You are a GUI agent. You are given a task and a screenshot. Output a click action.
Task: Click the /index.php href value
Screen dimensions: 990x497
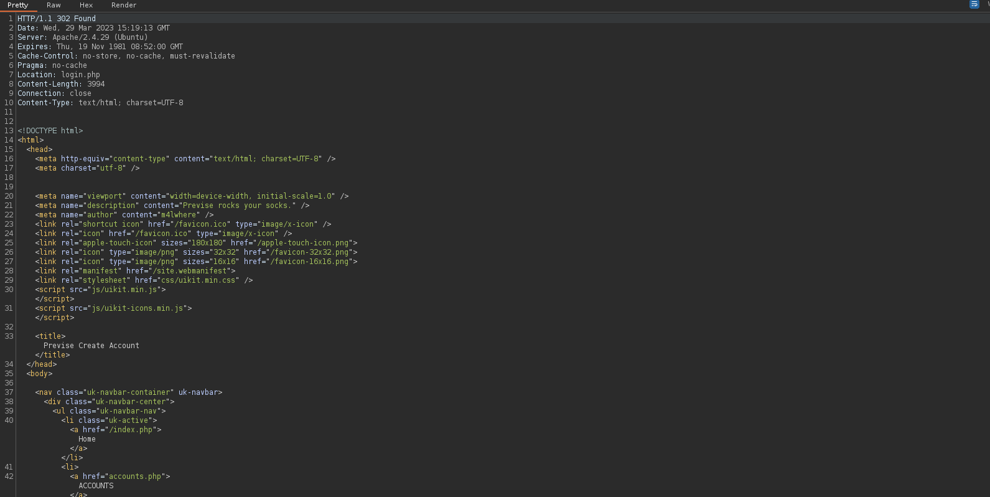click(133, 430)
